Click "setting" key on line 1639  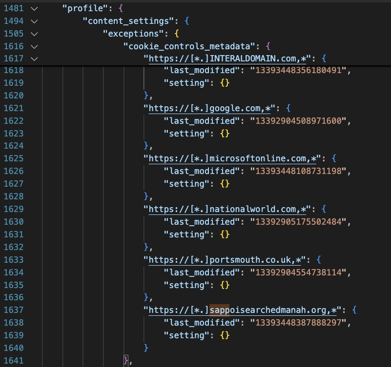pyautogui.click(x=186, y=336)
